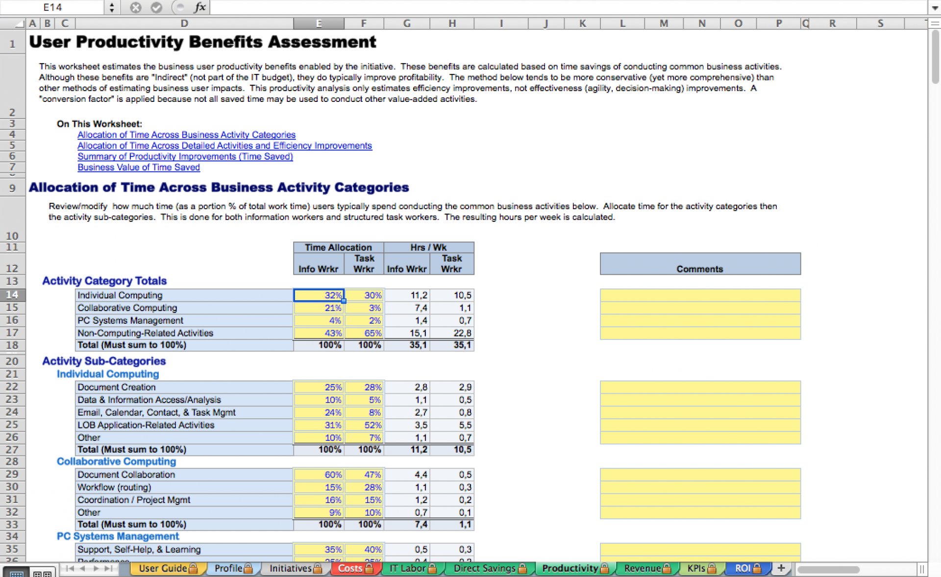The width and height of the screenshot is (941, 577).
Task: Follow link Allocation of Time Across Detailed Activities
Action: click(224, 145)
